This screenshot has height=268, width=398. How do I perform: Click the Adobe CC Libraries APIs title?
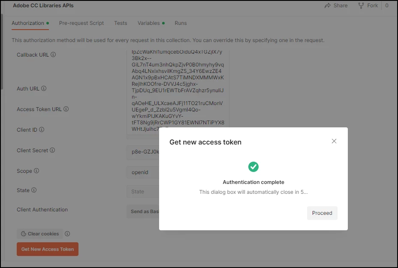(43, 6)
